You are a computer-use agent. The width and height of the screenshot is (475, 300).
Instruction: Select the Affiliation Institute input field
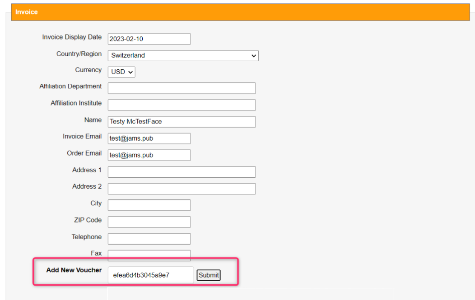pyautogui.click(x=181, y=105)
